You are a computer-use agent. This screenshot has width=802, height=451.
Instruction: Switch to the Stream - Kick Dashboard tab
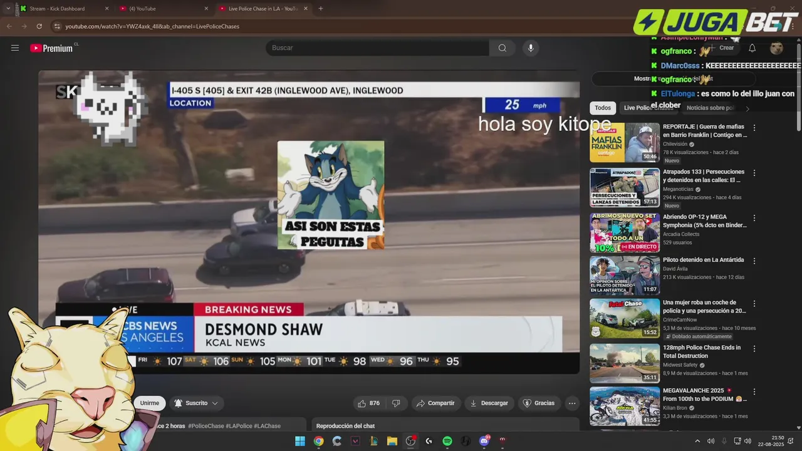[57, 9]
